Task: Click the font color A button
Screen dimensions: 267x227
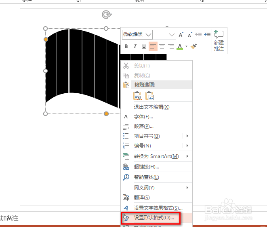Action: coord(180,46)
